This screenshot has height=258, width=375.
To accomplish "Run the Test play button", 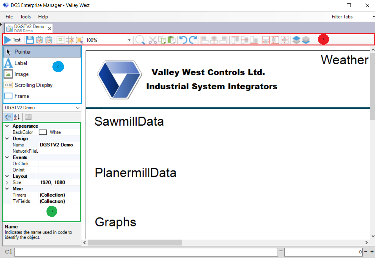I will (x=13, y=40).
